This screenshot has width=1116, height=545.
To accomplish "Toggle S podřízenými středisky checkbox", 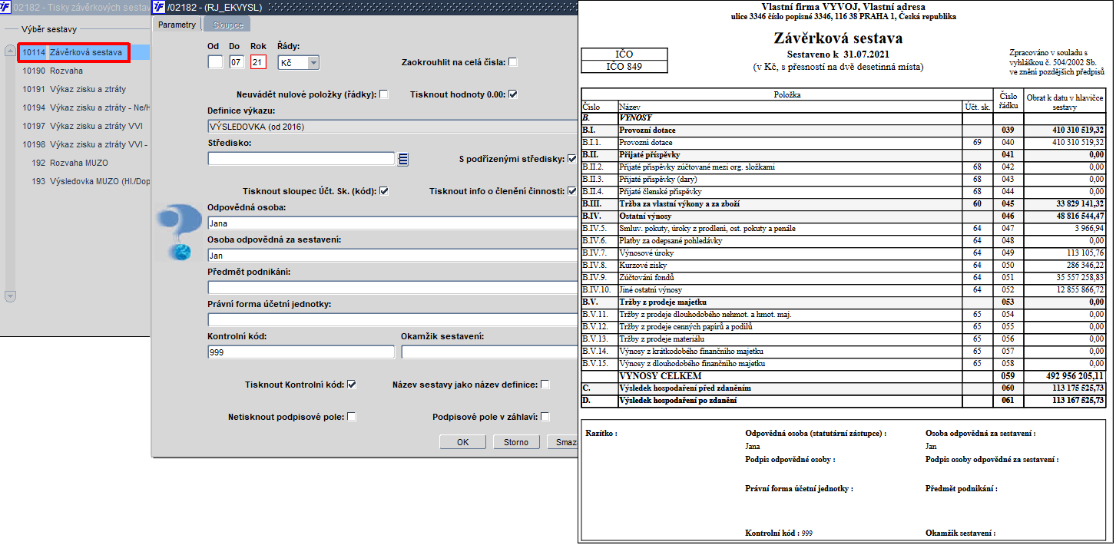I will click(x=571, y=159).
